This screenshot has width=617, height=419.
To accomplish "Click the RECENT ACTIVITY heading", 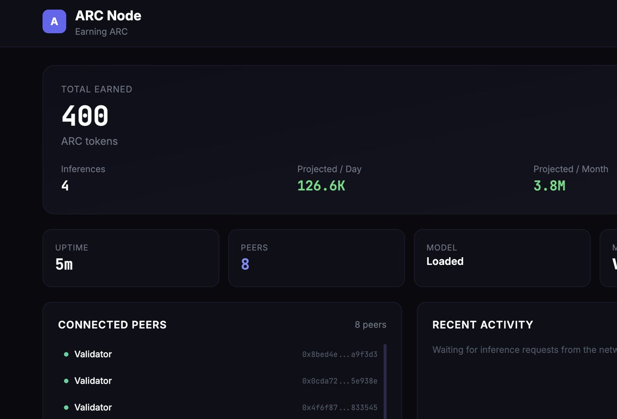I will coord(483,325).
